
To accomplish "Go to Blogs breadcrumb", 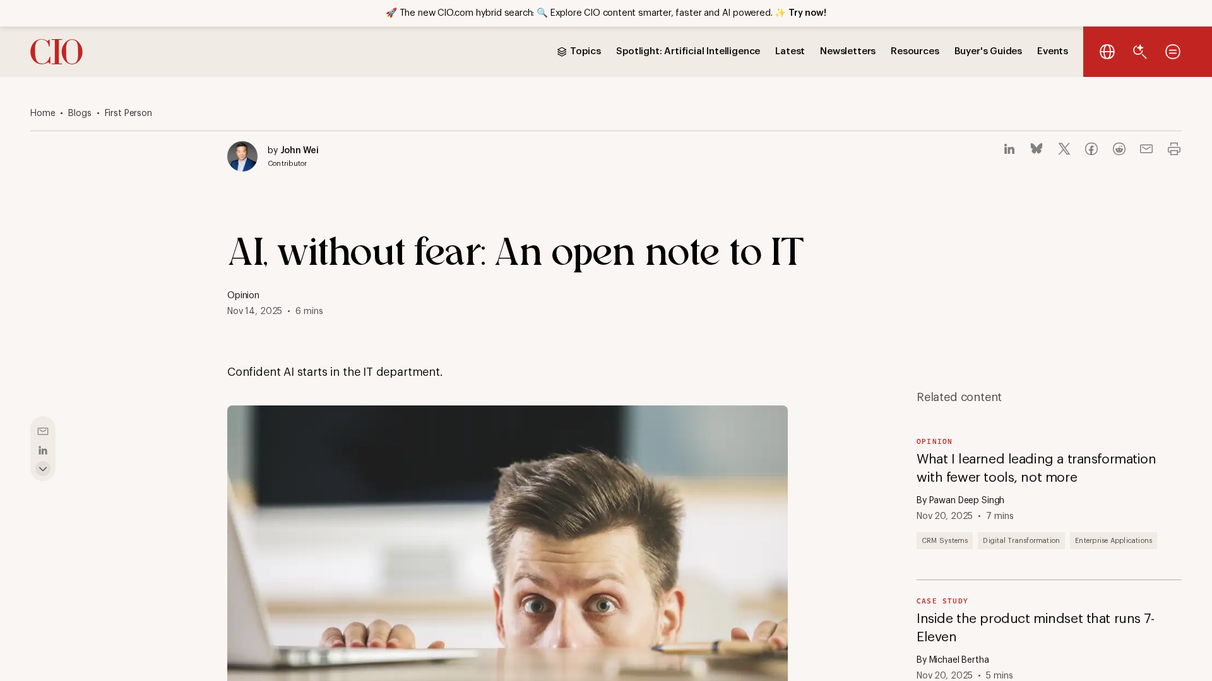I will [80, 113].
